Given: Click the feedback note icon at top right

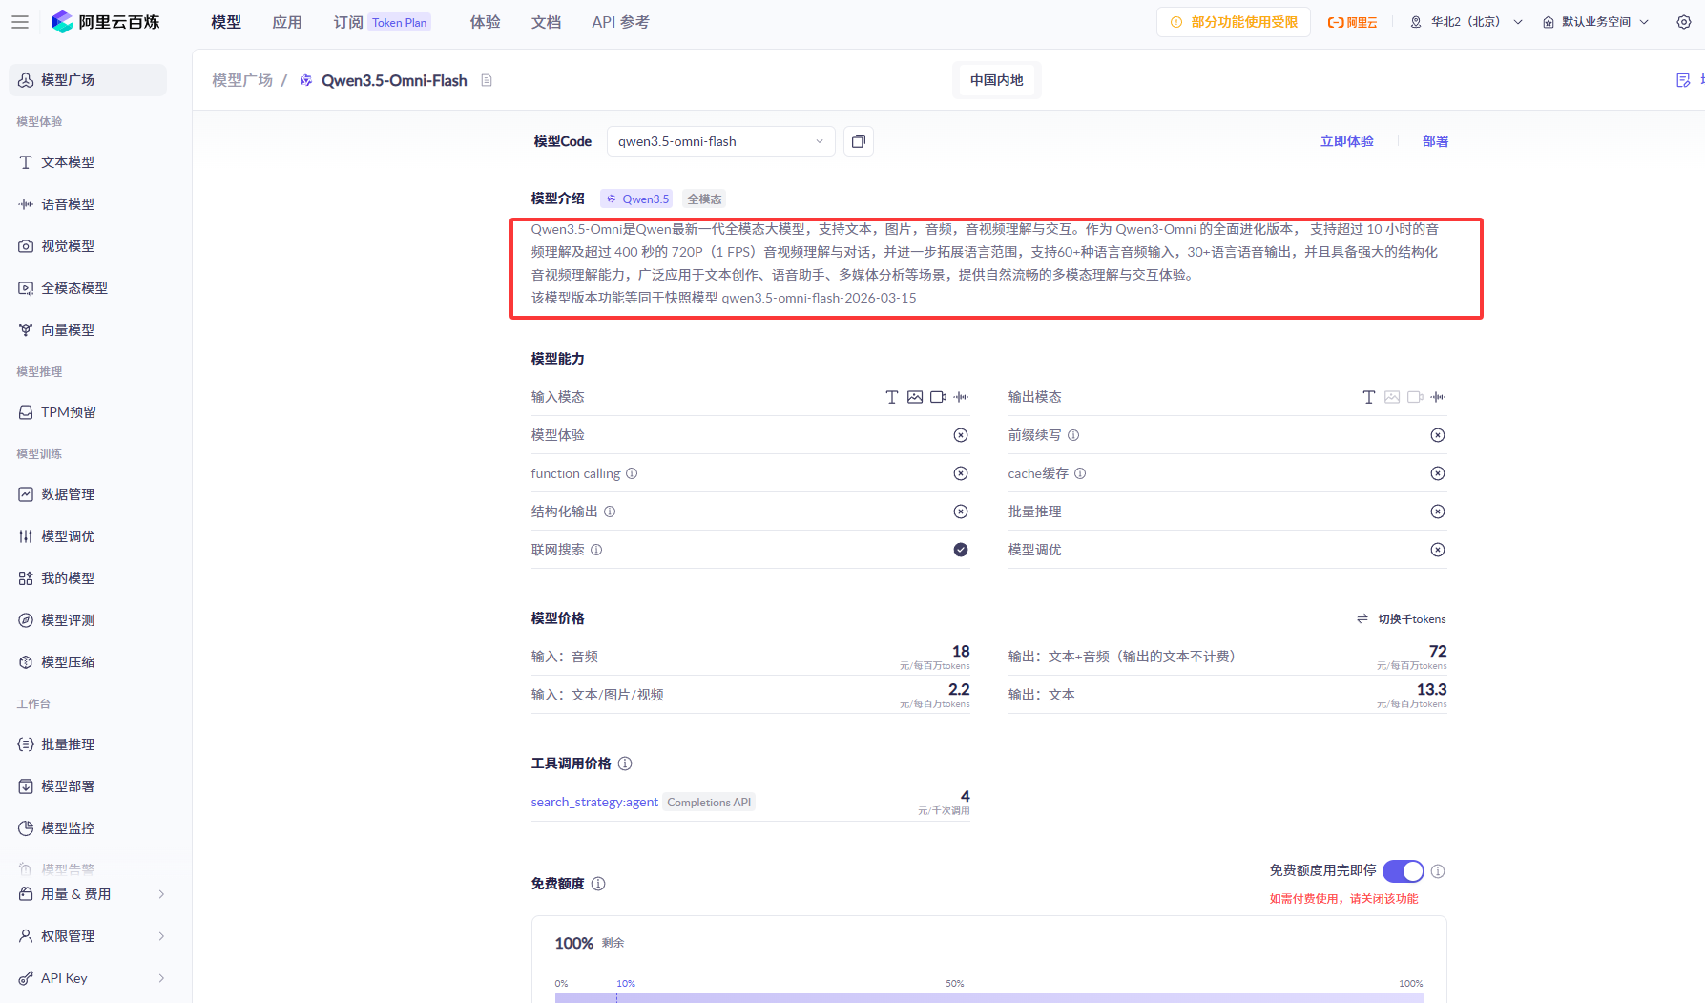Looking at the screenshot, I should (1683, 80).
